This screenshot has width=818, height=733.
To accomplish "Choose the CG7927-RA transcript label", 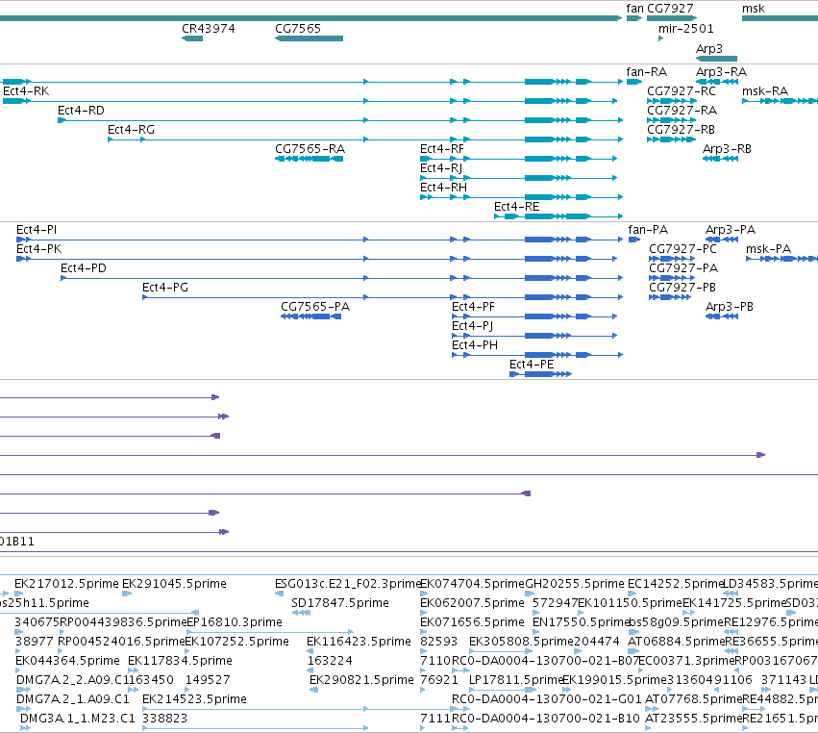I will coord(682,111).
